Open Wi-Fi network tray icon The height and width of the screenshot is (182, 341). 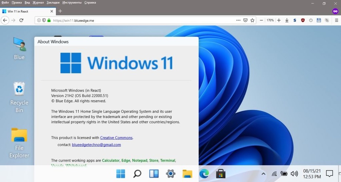[x=274, y=174]
